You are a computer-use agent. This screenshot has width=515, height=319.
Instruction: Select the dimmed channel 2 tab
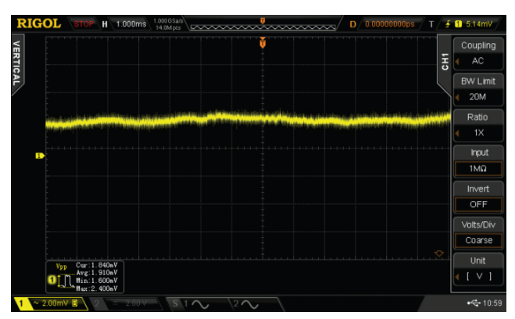pyautogui.click(x=125, y=303)
